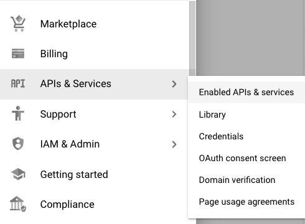
Task: Select the APIs & Services menu item
Action: [95, 84]
